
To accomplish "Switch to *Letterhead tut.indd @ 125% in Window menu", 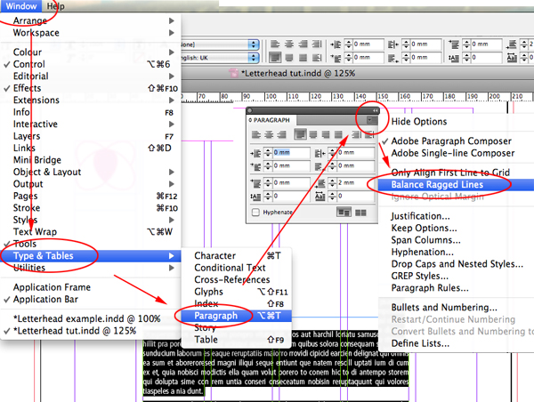I will [x=91, y=331].
